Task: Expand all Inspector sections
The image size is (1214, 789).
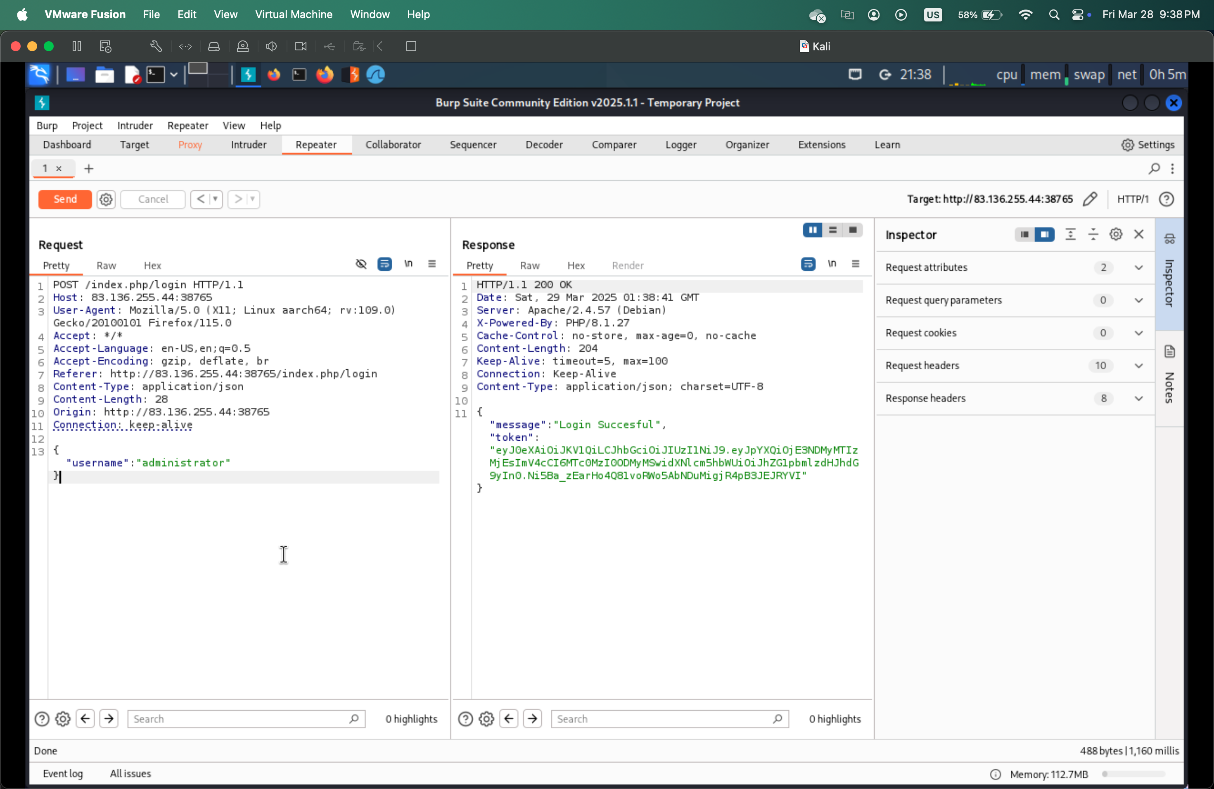Action: point(1070,234)
